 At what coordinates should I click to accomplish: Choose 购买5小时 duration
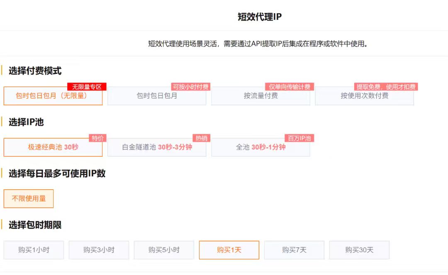point(164,250)
